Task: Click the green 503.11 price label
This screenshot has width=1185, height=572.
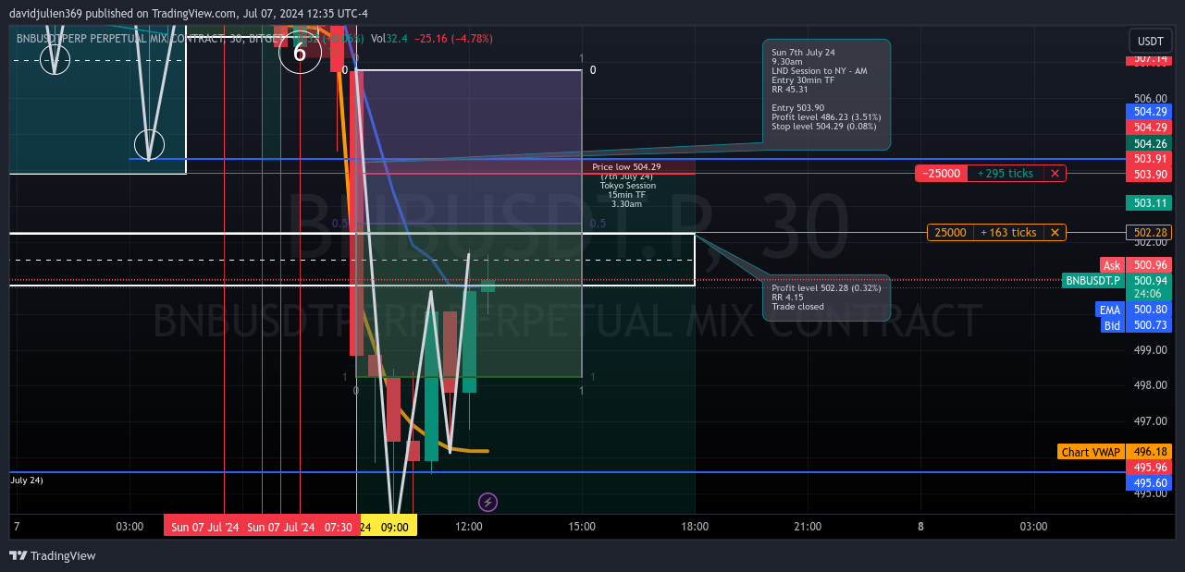Action: 1149,202
